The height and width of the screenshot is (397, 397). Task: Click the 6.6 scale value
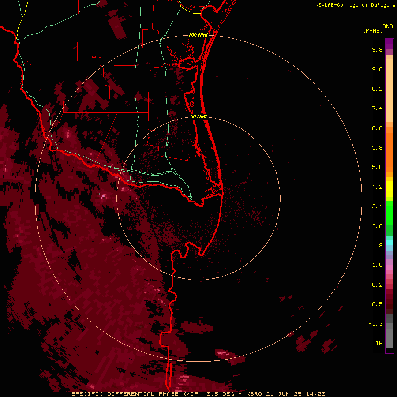(x=377, y=128)
